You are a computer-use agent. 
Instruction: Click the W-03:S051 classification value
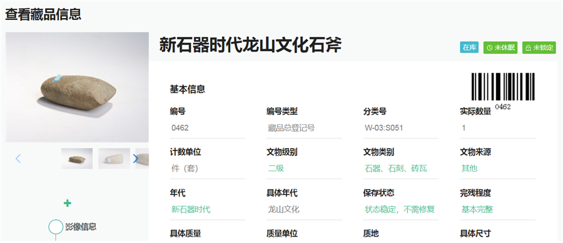pyautogui.click(x=383, y=128)
